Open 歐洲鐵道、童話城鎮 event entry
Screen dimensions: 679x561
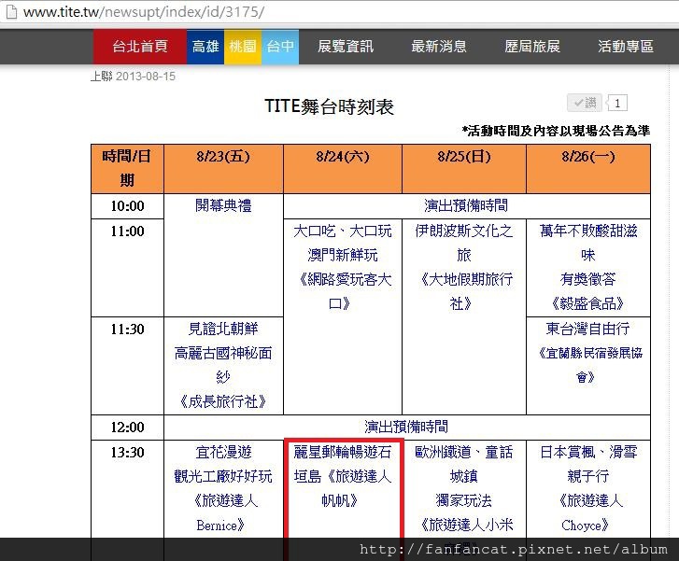coord(464,489)
